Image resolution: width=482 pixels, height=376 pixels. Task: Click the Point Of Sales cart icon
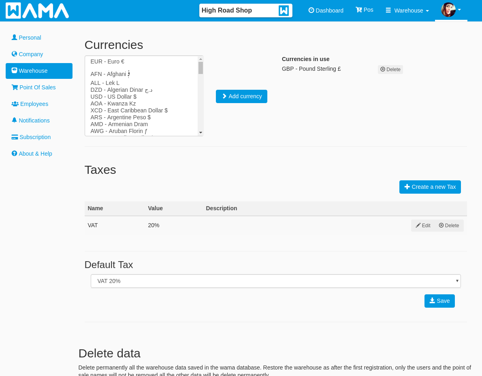coord(15,87)
